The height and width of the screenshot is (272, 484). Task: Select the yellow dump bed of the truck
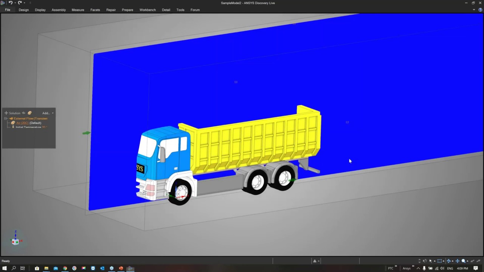tap(257, 142)
